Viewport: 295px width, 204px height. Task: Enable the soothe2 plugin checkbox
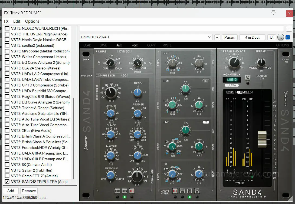point(7,45)
